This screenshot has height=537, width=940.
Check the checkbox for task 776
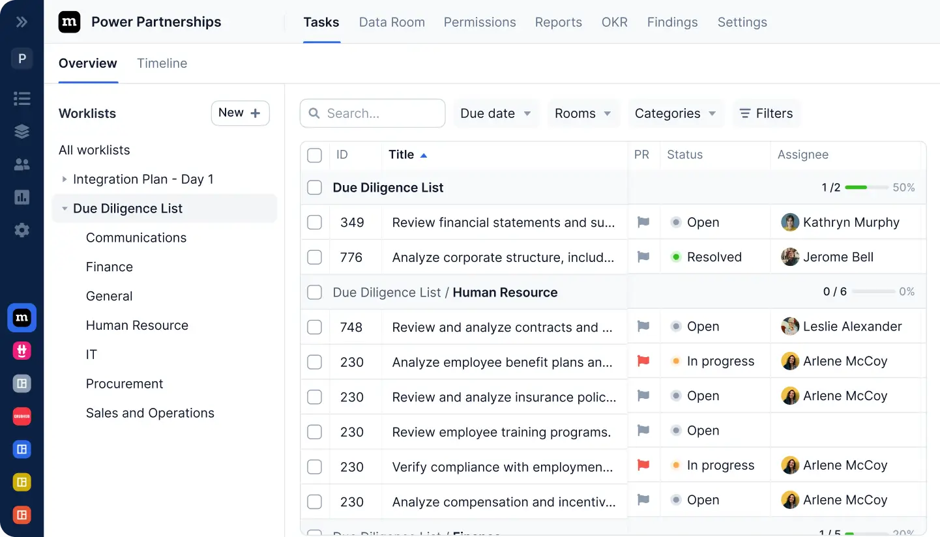click(x=315, y=257)
